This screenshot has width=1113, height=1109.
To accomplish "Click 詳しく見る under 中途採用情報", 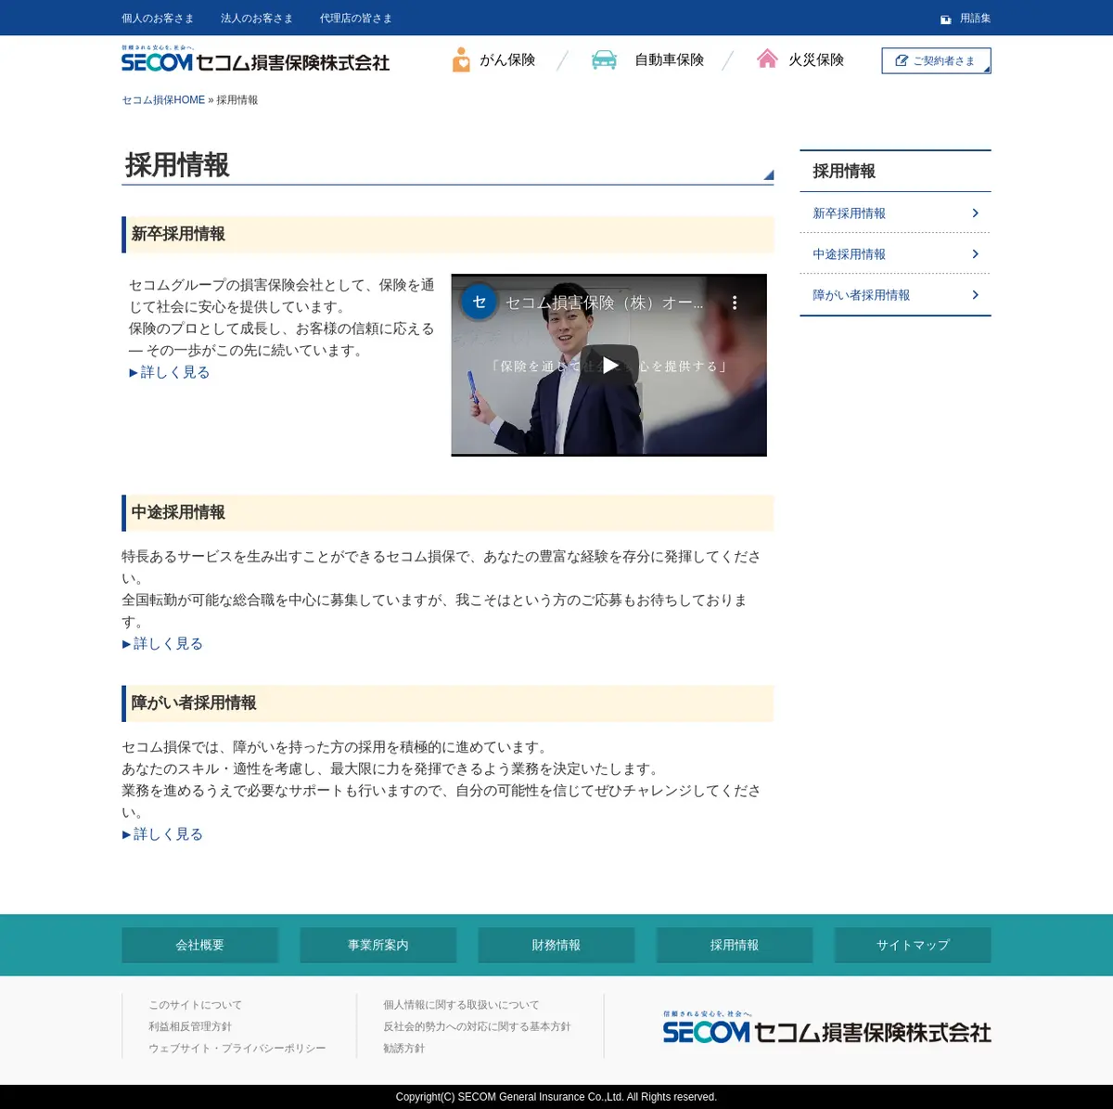I will pos(162,644).
